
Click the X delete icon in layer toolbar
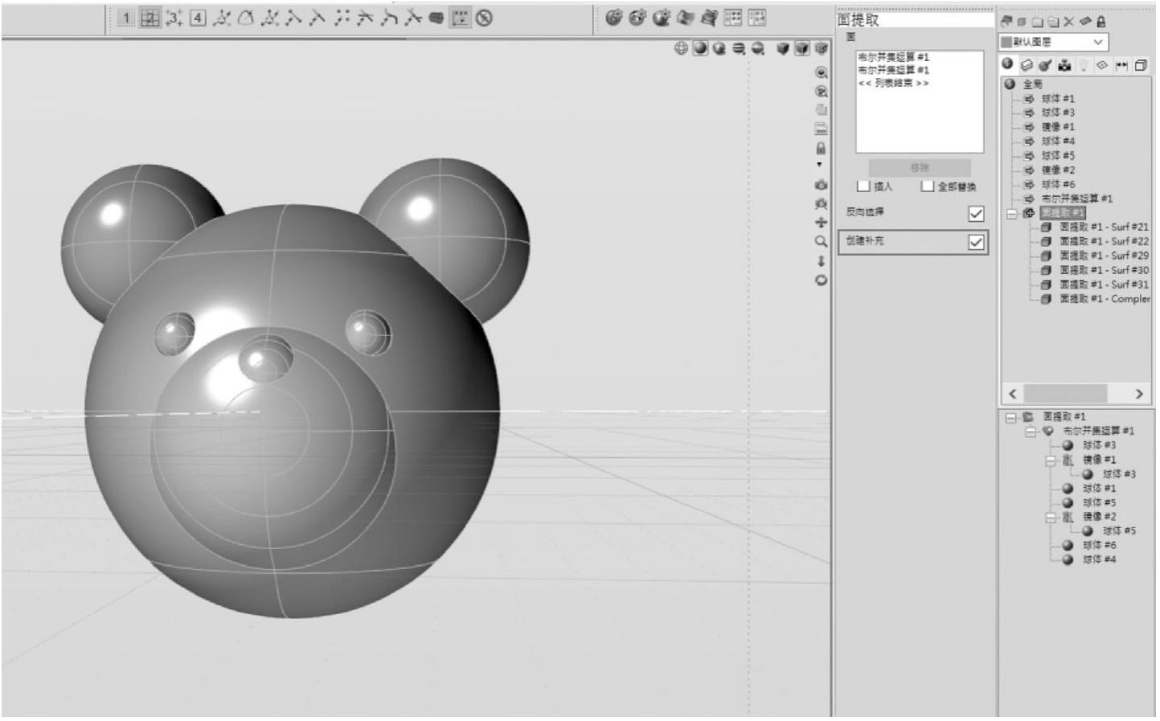(x=1068, y=22)
